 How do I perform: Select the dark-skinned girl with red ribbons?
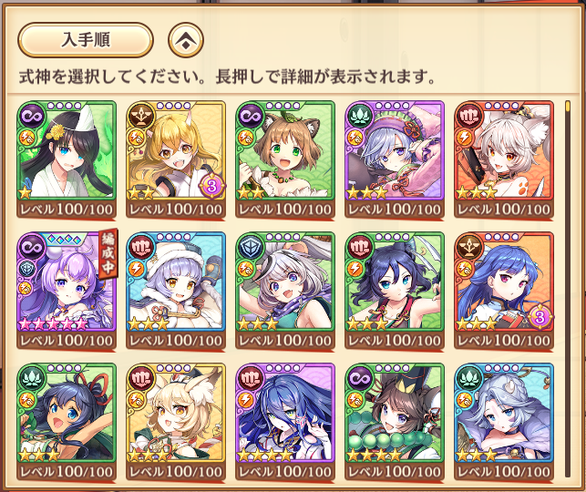click(67, 422)
